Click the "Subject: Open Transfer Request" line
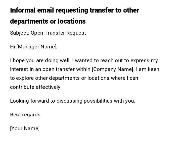Viewport: 176px width, 144px height. click(x=48, y=33)
